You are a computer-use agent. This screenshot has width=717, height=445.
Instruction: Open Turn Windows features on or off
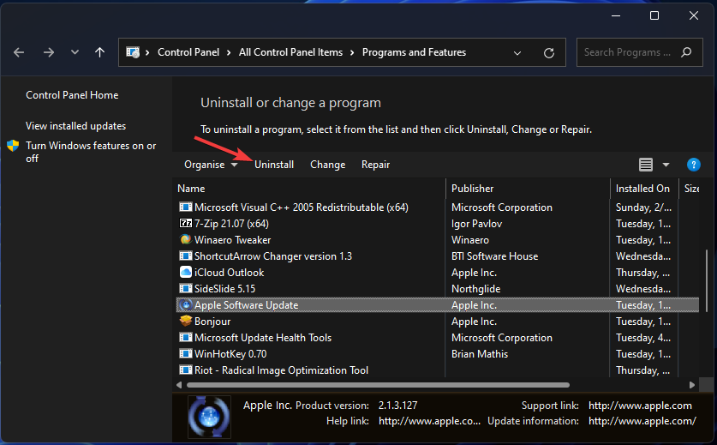[x=91, y=152]
